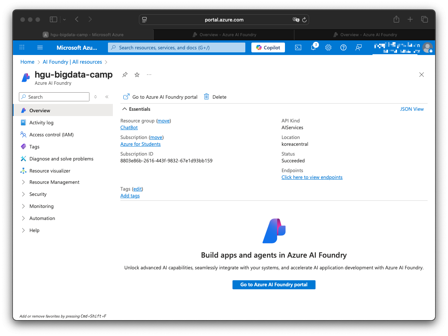This screenshot has width=448, height=336.
Task: Collapse the left menu with double chevron
Action: [x=107, y=97]
